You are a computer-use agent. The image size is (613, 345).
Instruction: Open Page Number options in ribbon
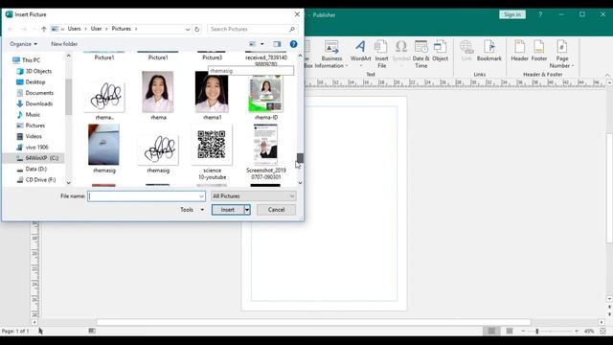point(562,54)
